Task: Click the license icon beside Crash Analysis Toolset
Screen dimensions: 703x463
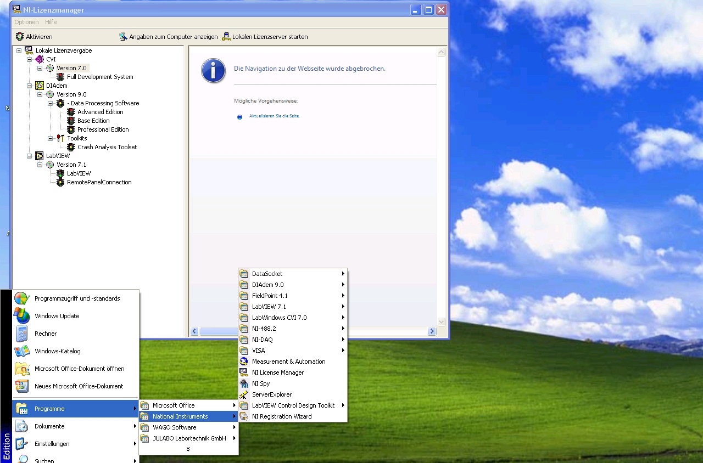Action: pos(71,147)
